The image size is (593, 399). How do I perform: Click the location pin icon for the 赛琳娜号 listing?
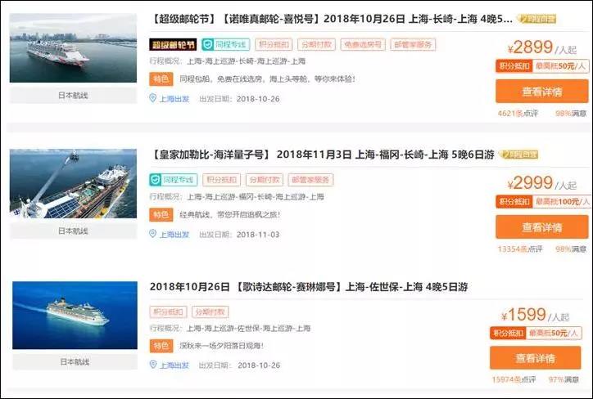[x=153, y=365]
